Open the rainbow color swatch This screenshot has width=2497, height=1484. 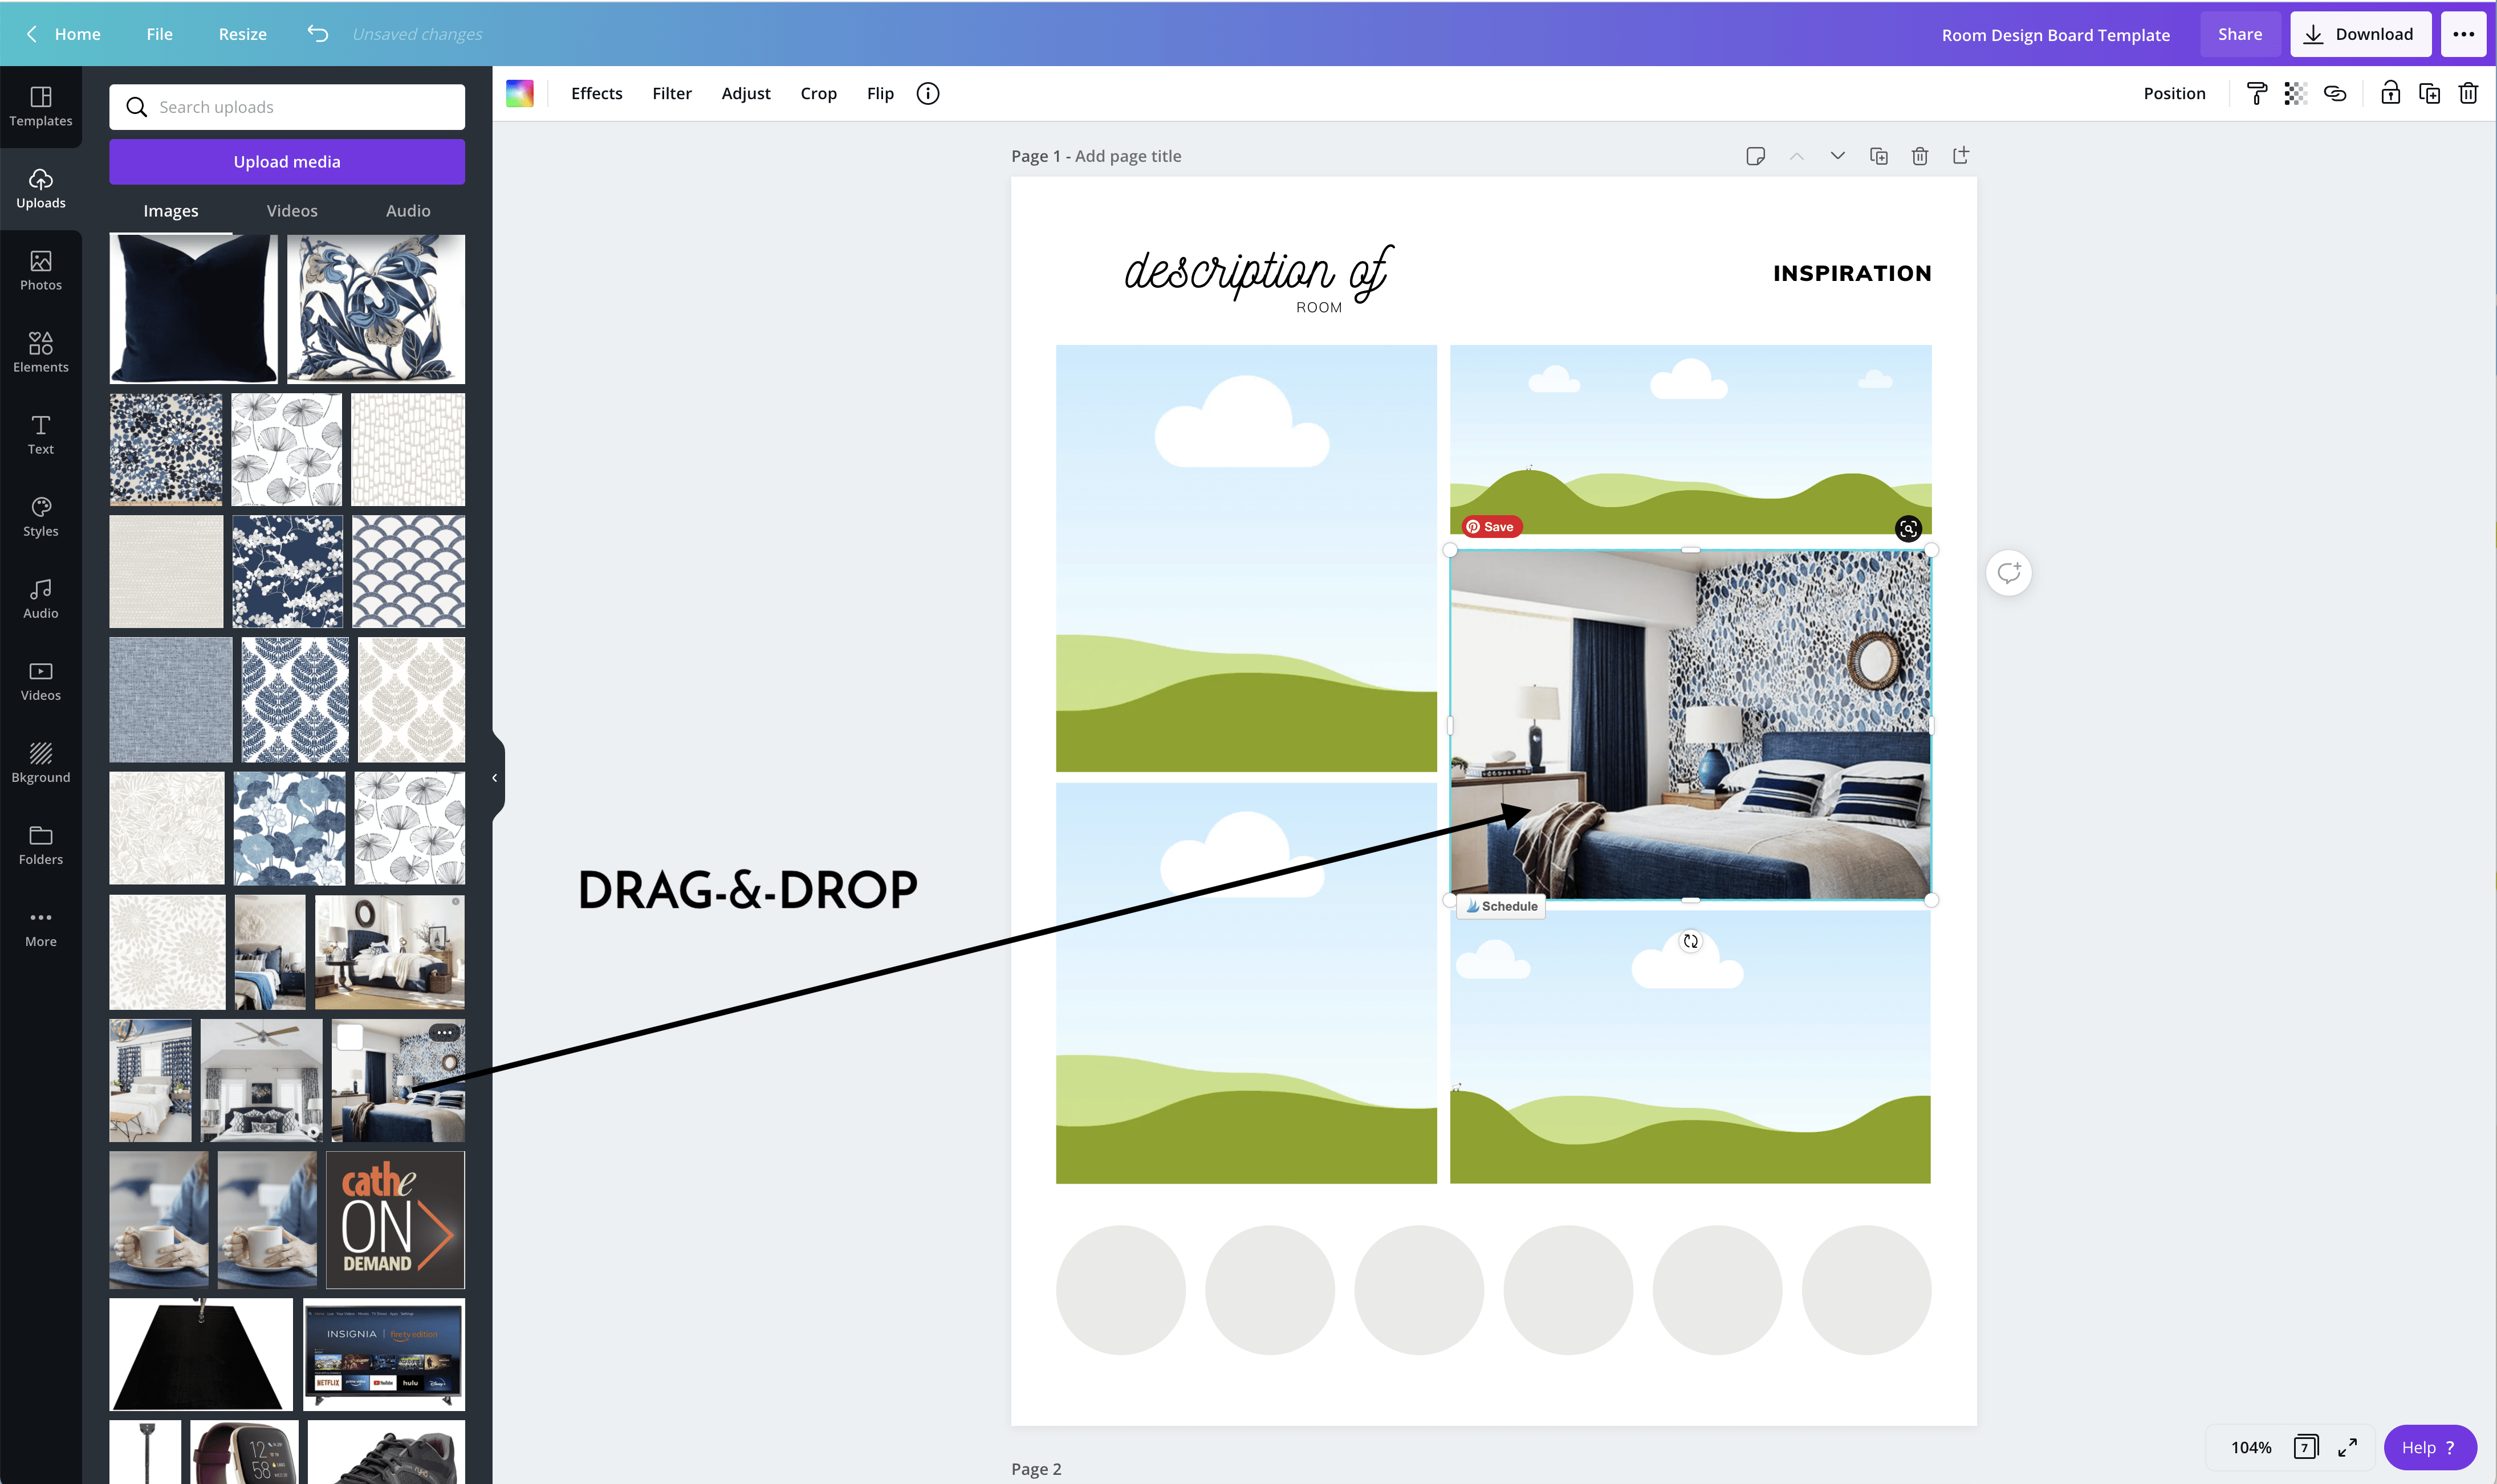click(x=519, y=93)
